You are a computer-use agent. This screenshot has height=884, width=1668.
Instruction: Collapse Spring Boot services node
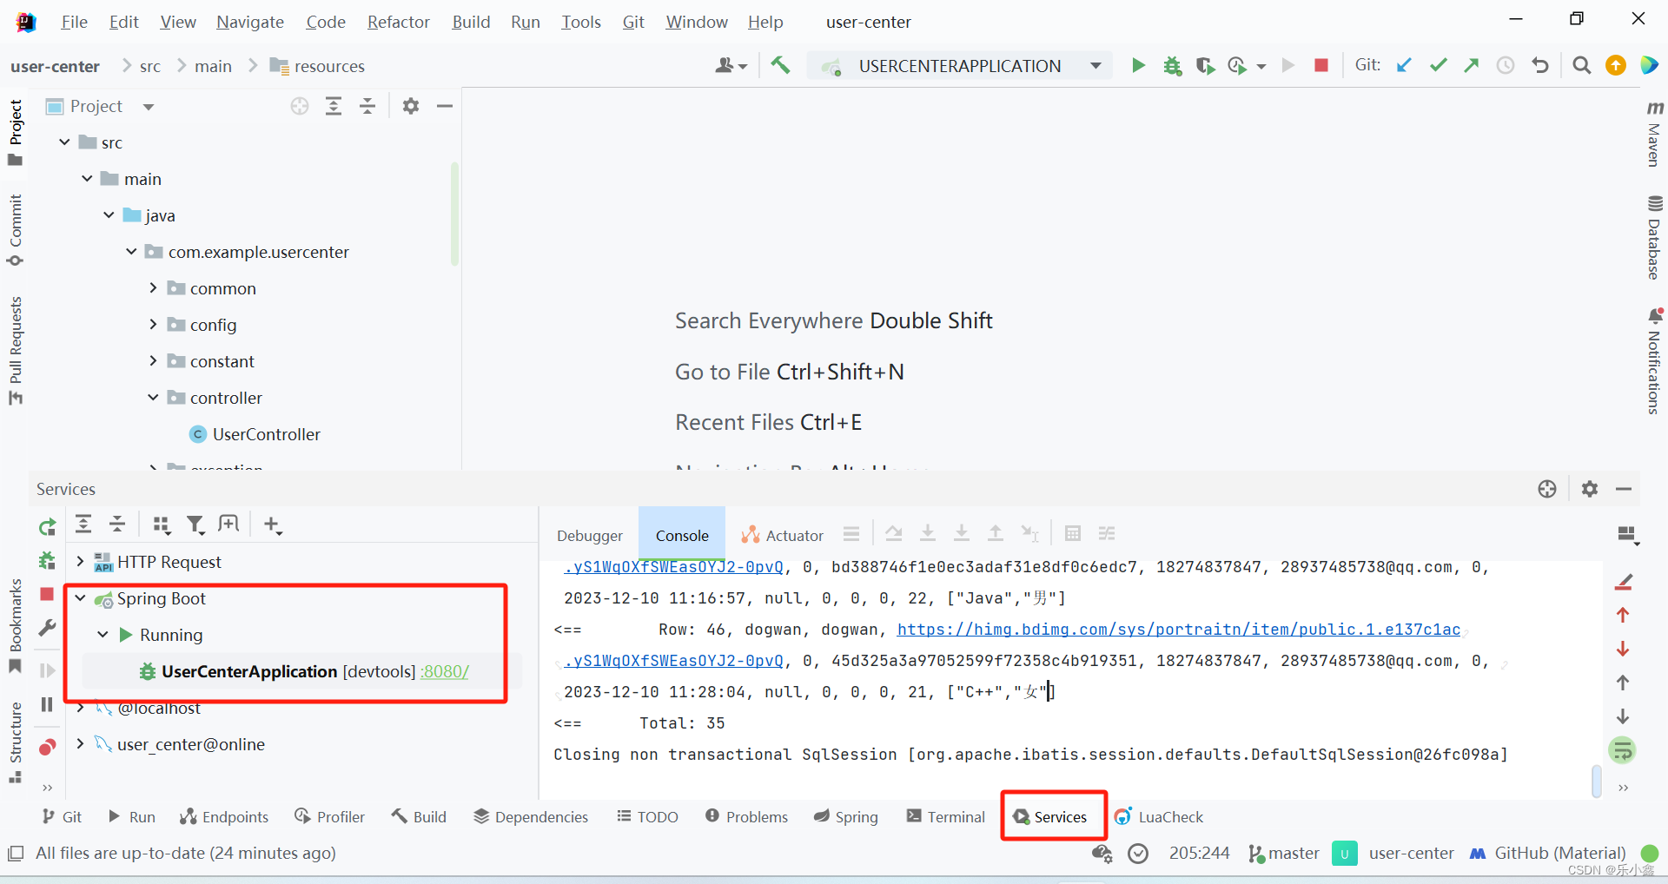80,597
